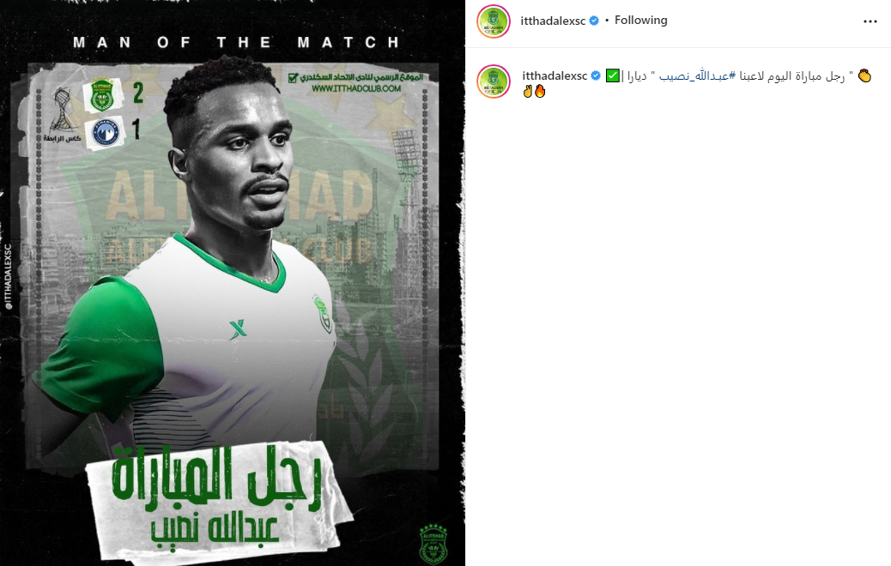Click the comment author profile avatar
The height and width of the screenshot is (566, 891).
(494, 81)
